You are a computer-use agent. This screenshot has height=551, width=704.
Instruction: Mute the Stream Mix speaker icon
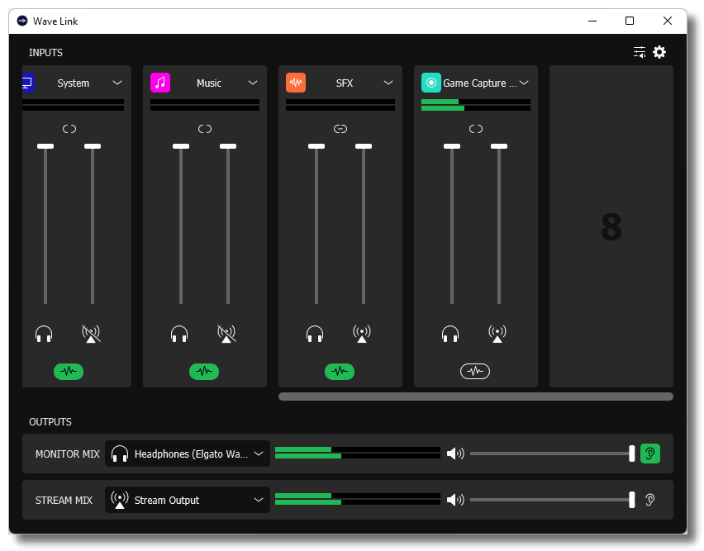pos(455,500)
